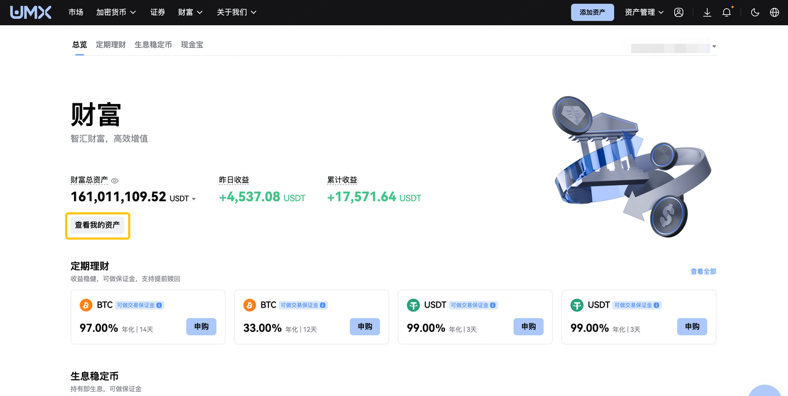
Task: Expand the 财富 dropdown menu
Action: 190,12
